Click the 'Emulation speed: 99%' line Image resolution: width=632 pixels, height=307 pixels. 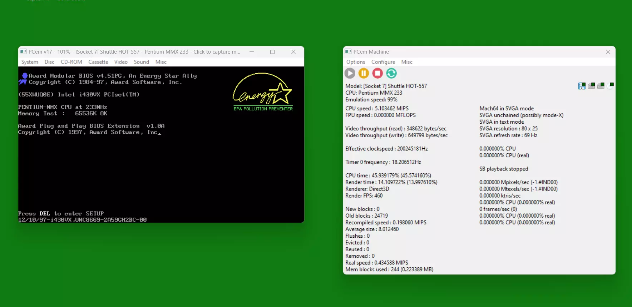[371, 99]
